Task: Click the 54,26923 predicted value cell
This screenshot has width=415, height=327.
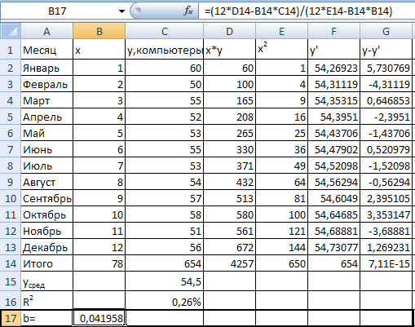Action: click(333, 68)
